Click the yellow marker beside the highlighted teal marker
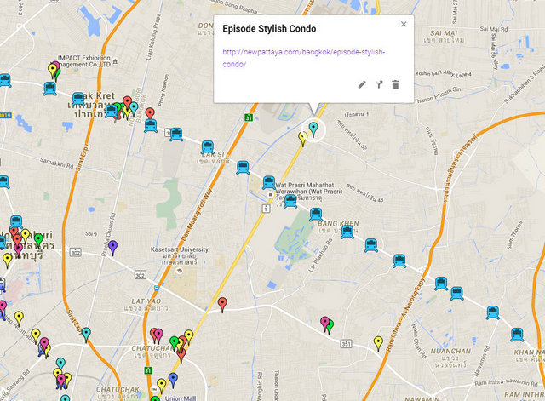 (303, 139)
